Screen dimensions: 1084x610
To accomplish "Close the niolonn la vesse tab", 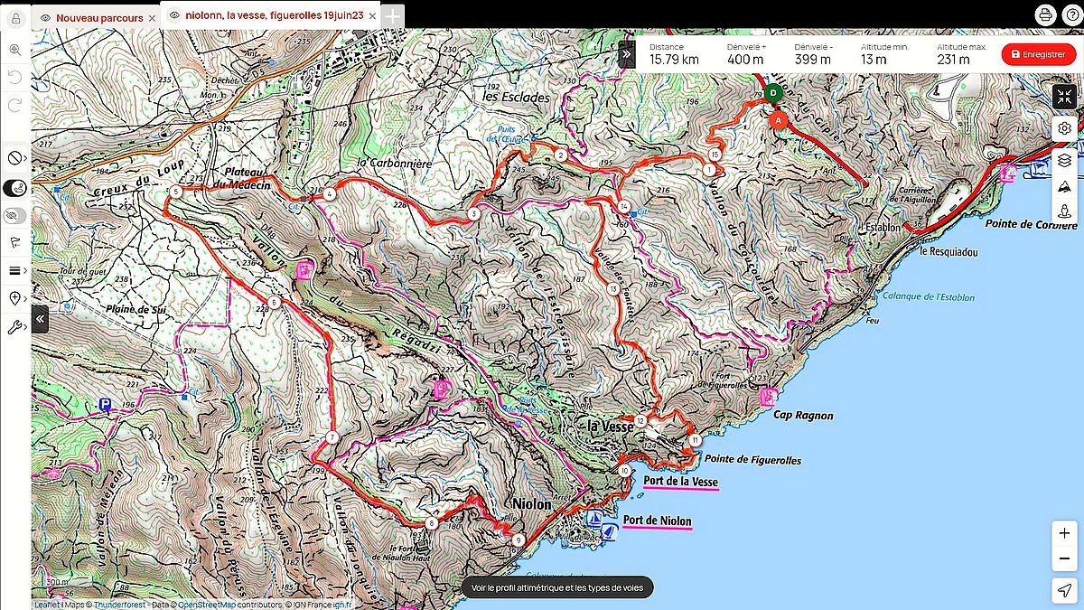I will point(371,14).
